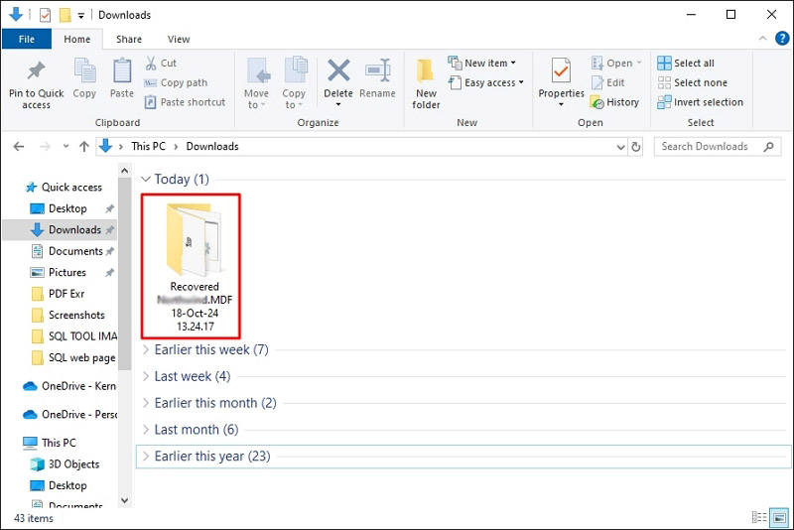Expand Earlier this month (2) group
The height and width of the screenshot is (530, 794).
click(x=146, y=403)
